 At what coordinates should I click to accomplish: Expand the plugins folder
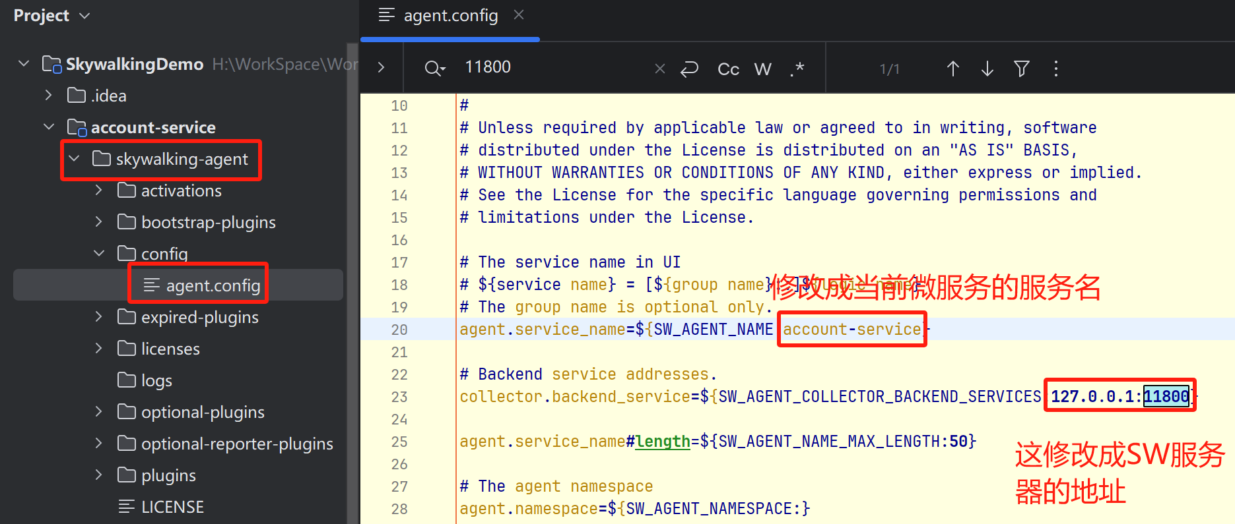98,475
